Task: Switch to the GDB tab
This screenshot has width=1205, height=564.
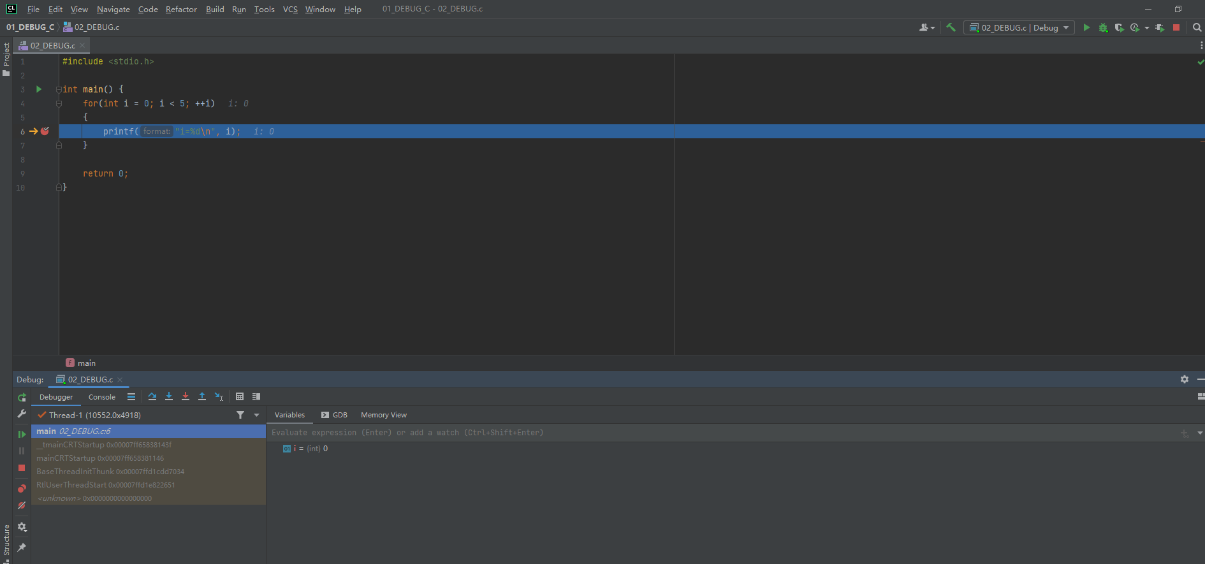Action: pyautogui.click(x=334, y=415)
